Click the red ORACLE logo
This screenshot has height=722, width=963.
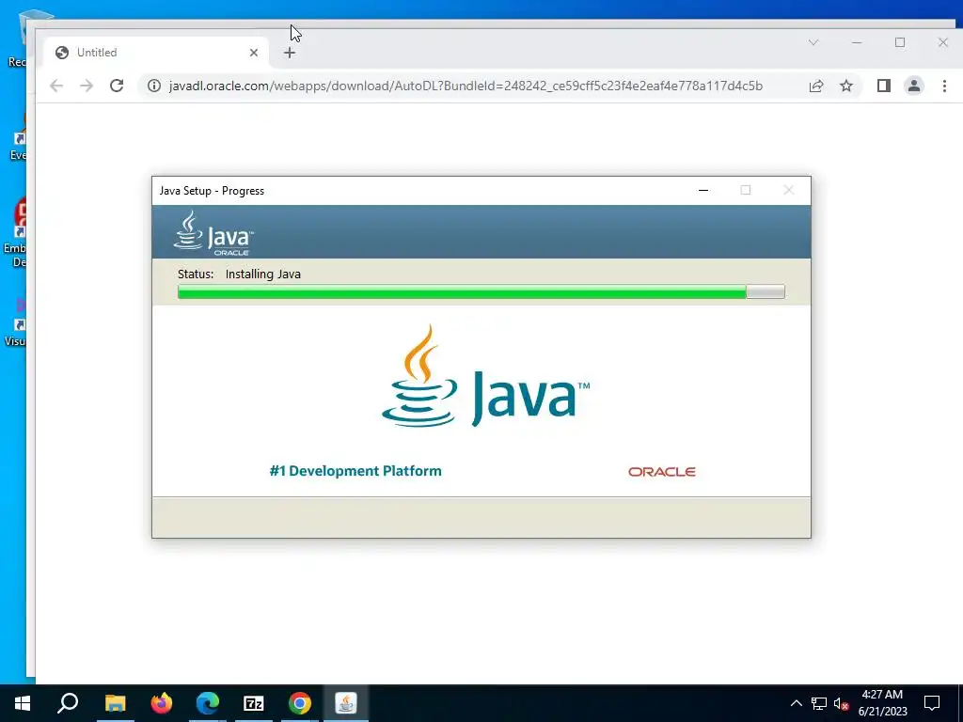point(661,472)
